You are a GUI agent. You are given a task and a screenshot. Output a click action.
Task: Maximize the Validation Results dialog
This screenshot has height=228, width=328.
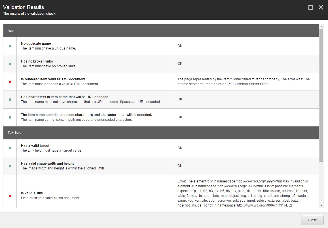coord(311,8)
